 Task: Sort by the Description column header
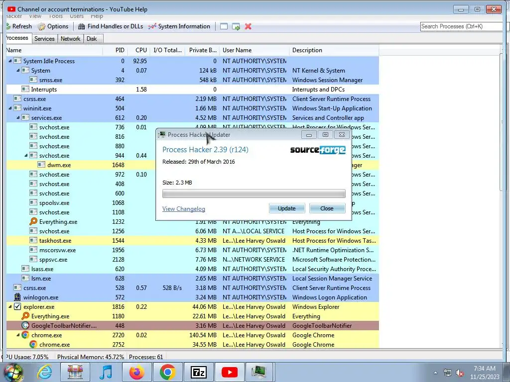pos(334,50)
